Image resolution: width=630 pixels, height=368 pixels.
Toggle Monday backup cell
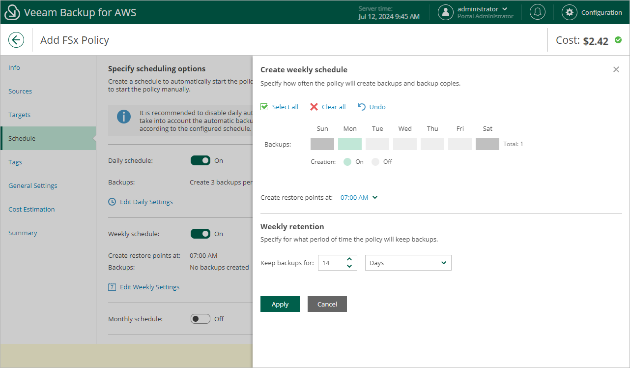coord(350,144)
